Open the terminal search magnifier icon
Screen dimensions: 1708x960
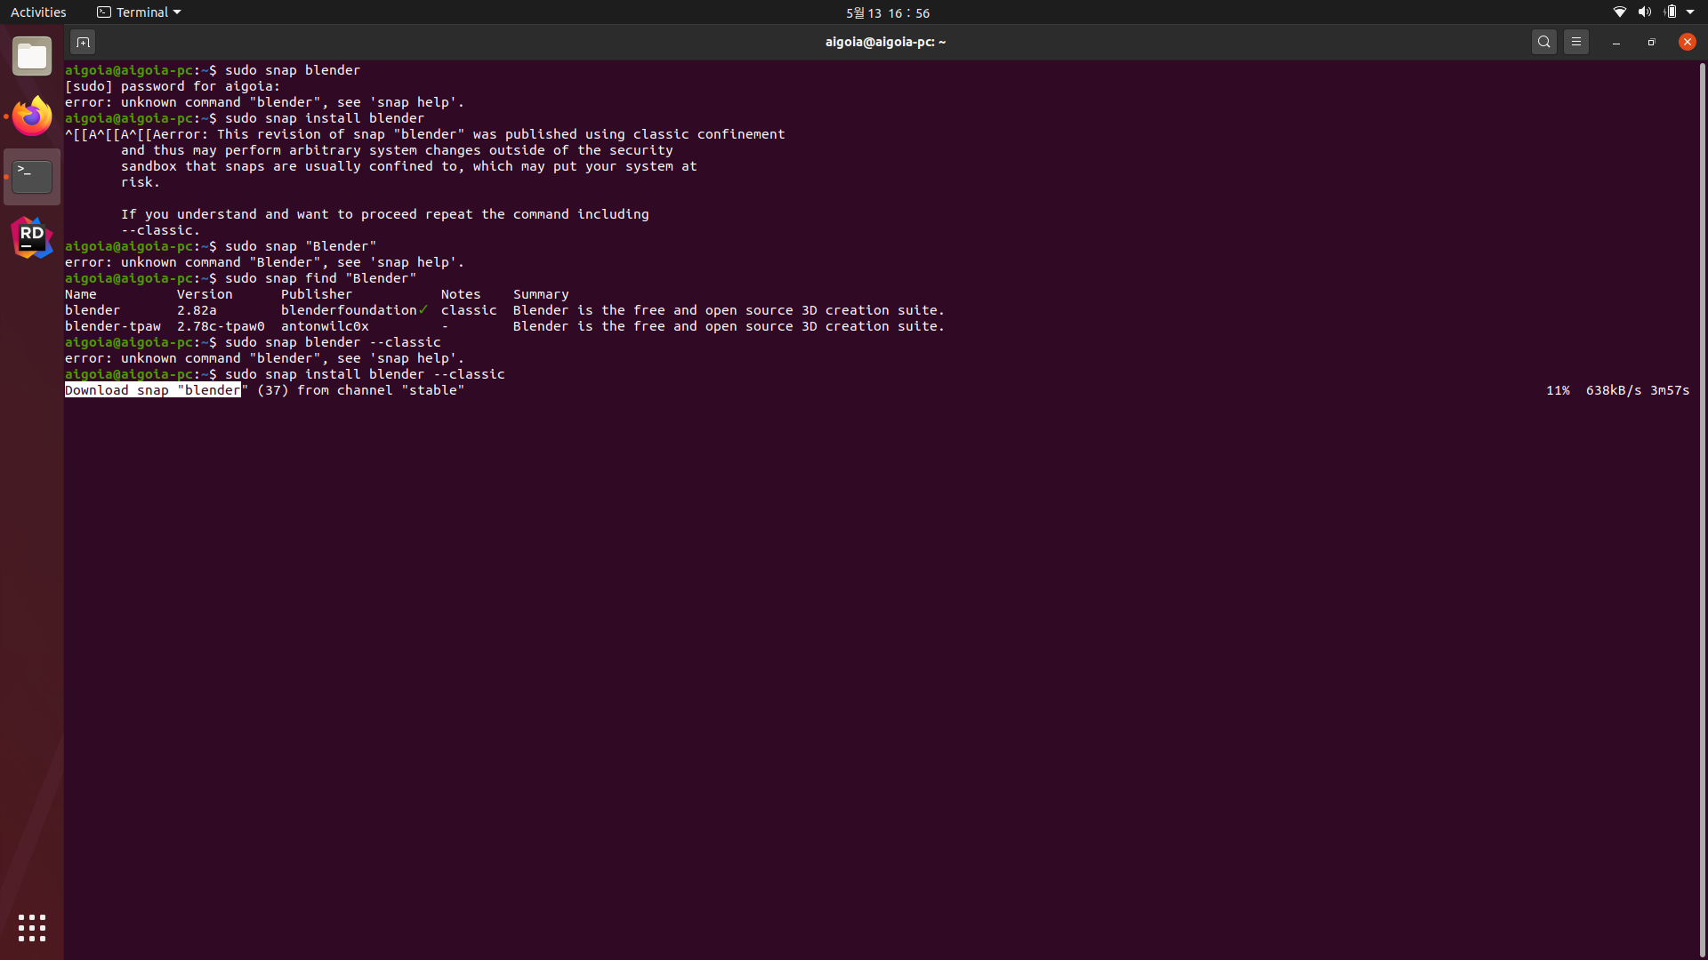(1544, 42)
